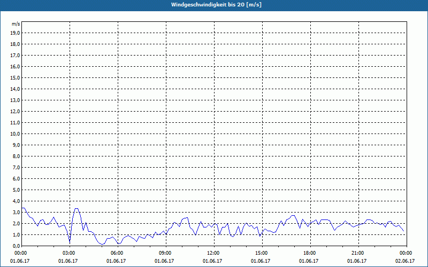Click the 18,0 y-axis label

click(x=16, y=44)
